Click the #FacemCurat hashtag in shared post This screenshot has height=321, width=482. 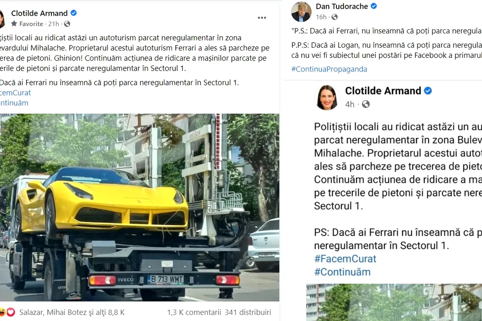tap(345, 259)
